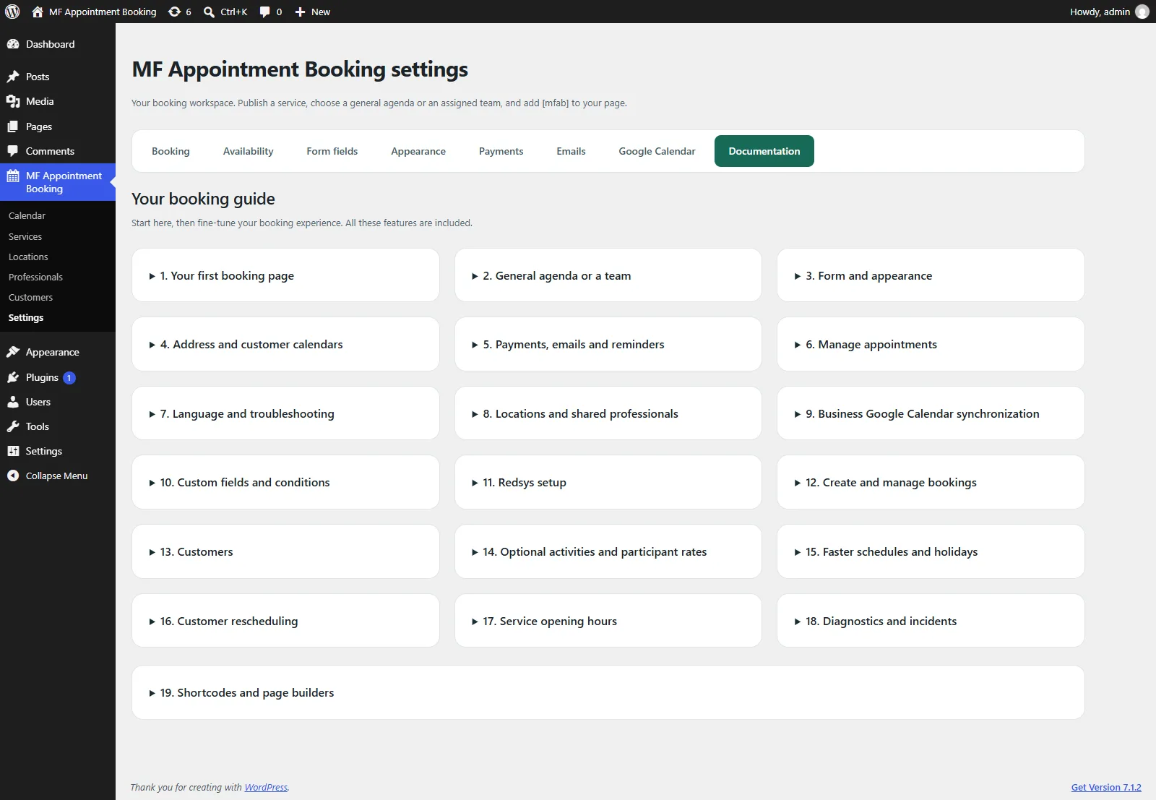The image size is (1156, 800).
Task: Open the Availability tab
Action: 248,151
